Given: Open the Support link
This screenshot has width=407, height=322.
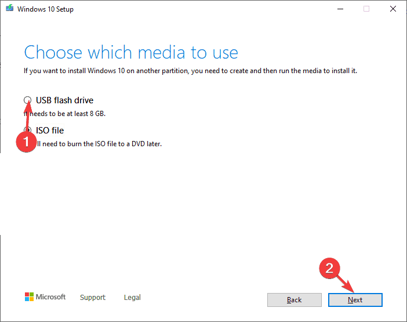Looking at the screenshot, I should click(x=93, y=297).
